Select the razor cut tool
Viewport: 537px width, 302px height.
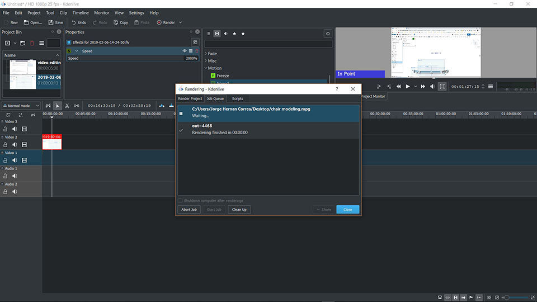(x=67, y=106)
